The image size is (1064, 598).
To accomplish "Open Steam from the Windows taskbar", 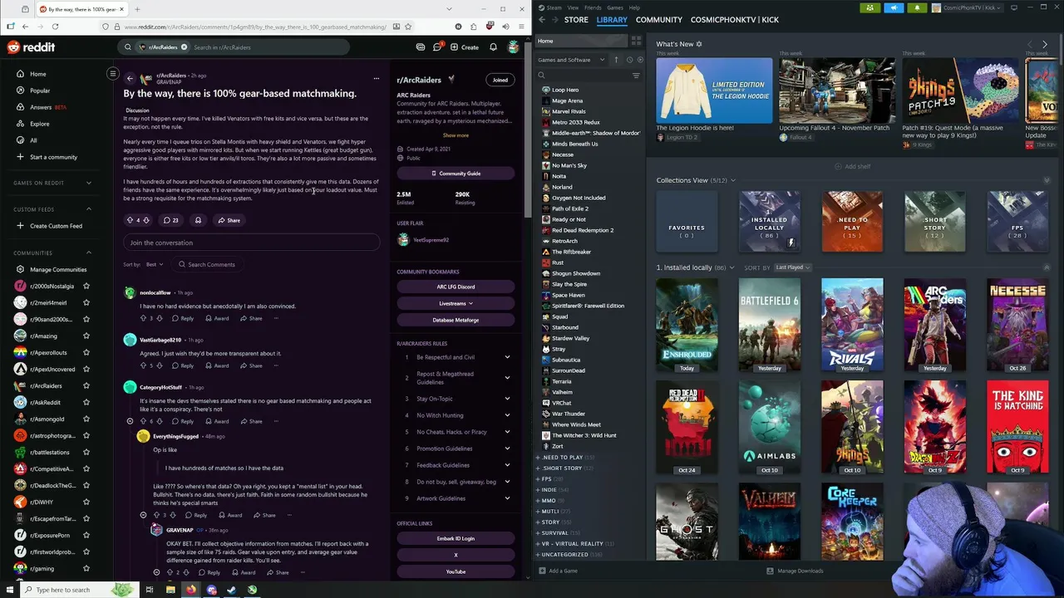I will click(231, 590).
